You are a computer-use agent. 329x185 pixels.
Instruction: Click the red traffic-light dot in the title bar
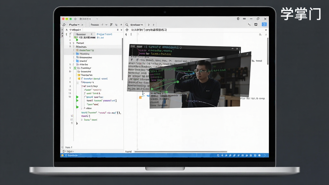(x=63, y=19)
